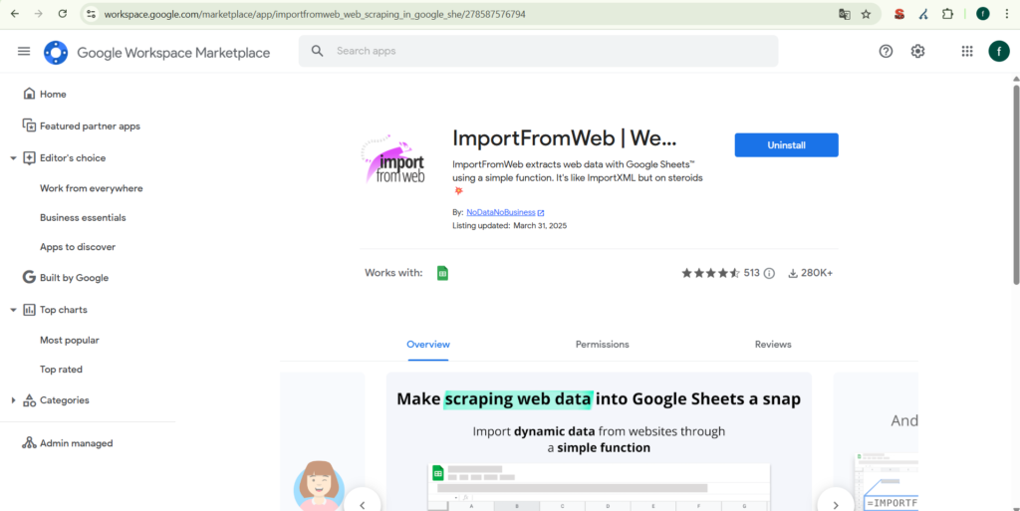Open the red S browser extension

click(899, 14)
